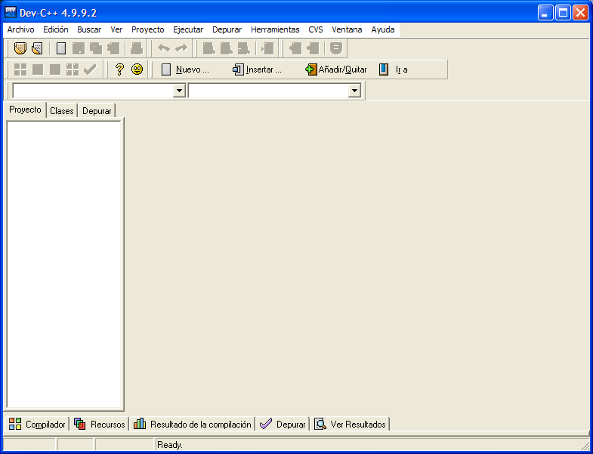
Task: Open the bottom Depurar tab with checkmark
Action: [x=283, y=424]
